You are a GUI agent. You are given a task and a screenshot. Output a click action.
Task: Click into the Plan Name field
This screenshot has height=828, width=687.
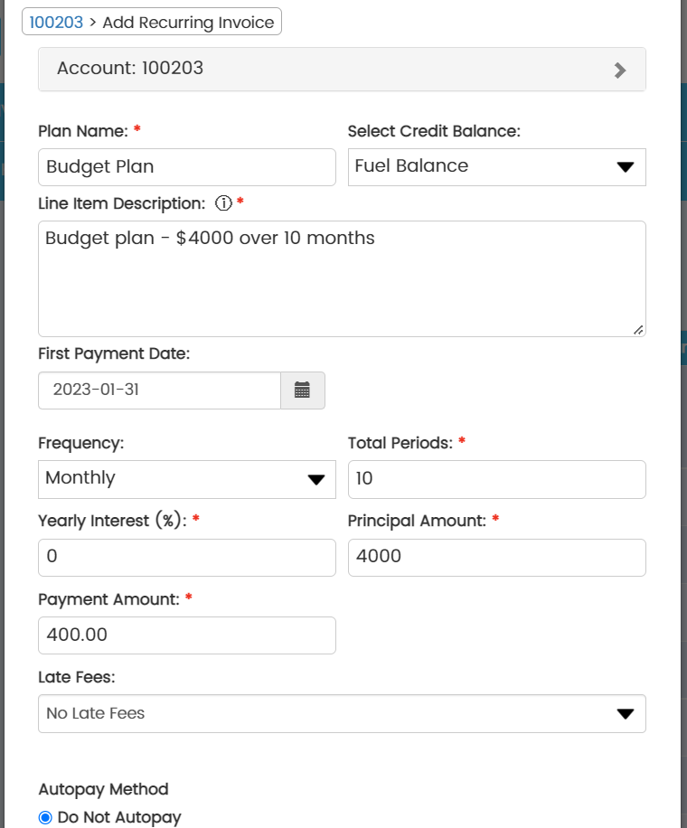186,167
